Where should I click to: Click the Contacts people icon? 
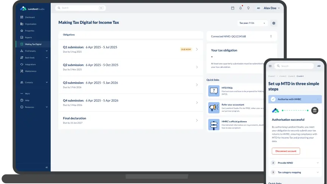[x=22, y=83]
